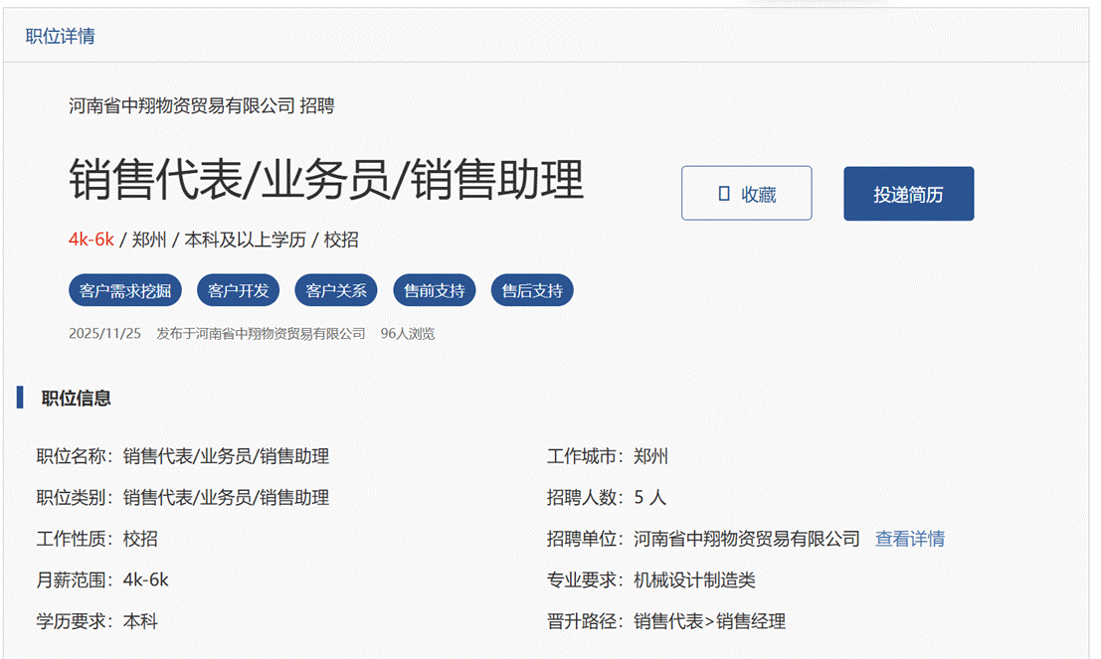This screenshot has width=1101, height=659.
Task: Select the 售后支持 tag
Action: 532,291
